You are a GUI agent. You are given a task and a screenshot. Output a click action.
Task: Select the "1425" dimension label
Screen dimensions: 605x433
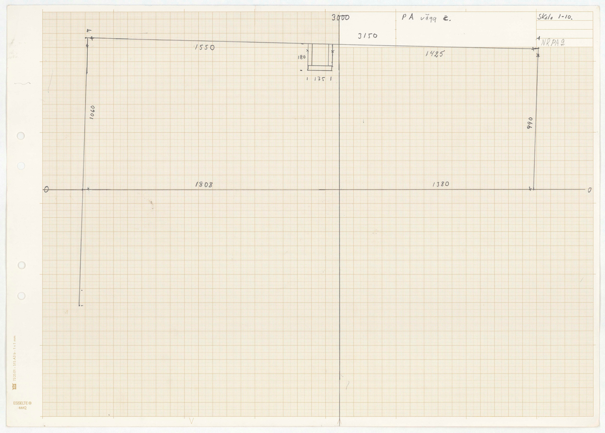[x=434, y=53]
